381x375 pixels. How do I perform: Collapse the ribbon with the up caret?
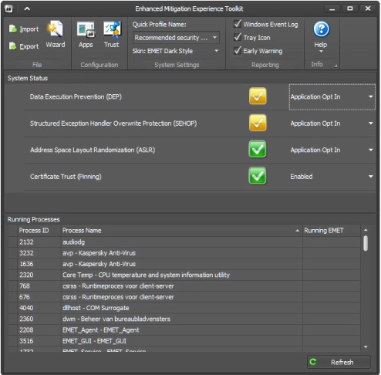pos(27,8)
